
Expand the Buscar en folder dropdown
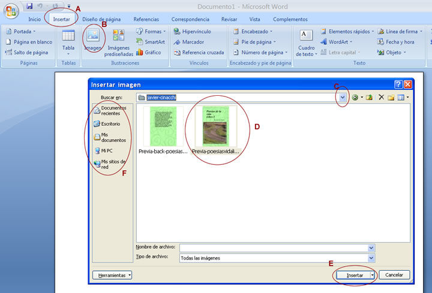tap(343, 97)
